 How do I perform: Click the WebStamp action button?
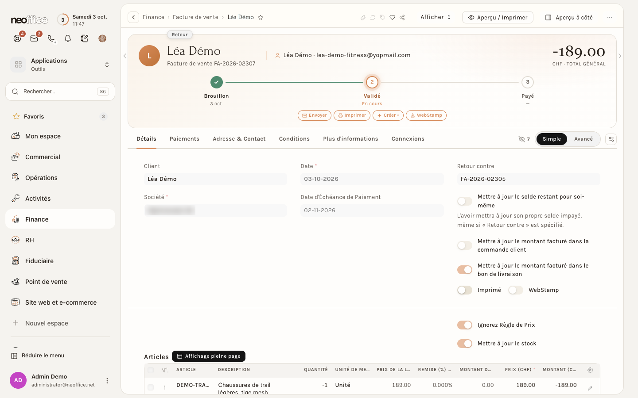(x=426, y=115)
